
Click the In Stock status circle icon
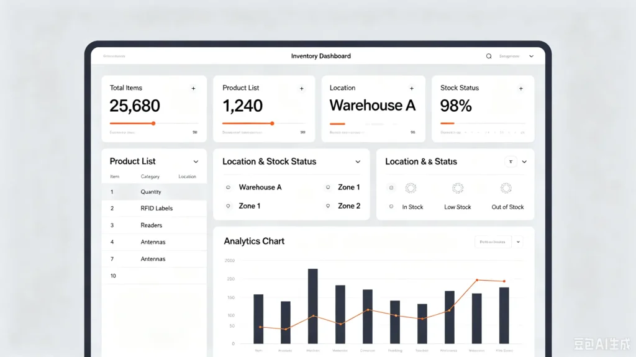click(x=411, y=188)
